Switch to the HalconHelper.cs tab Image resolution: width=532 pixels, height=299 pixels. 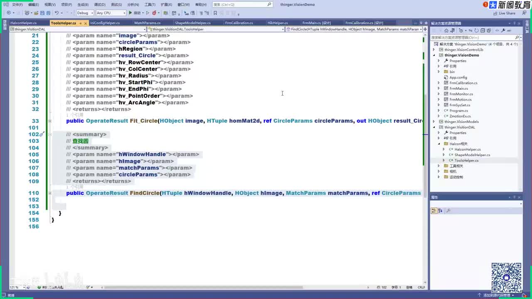coord(23,23)
